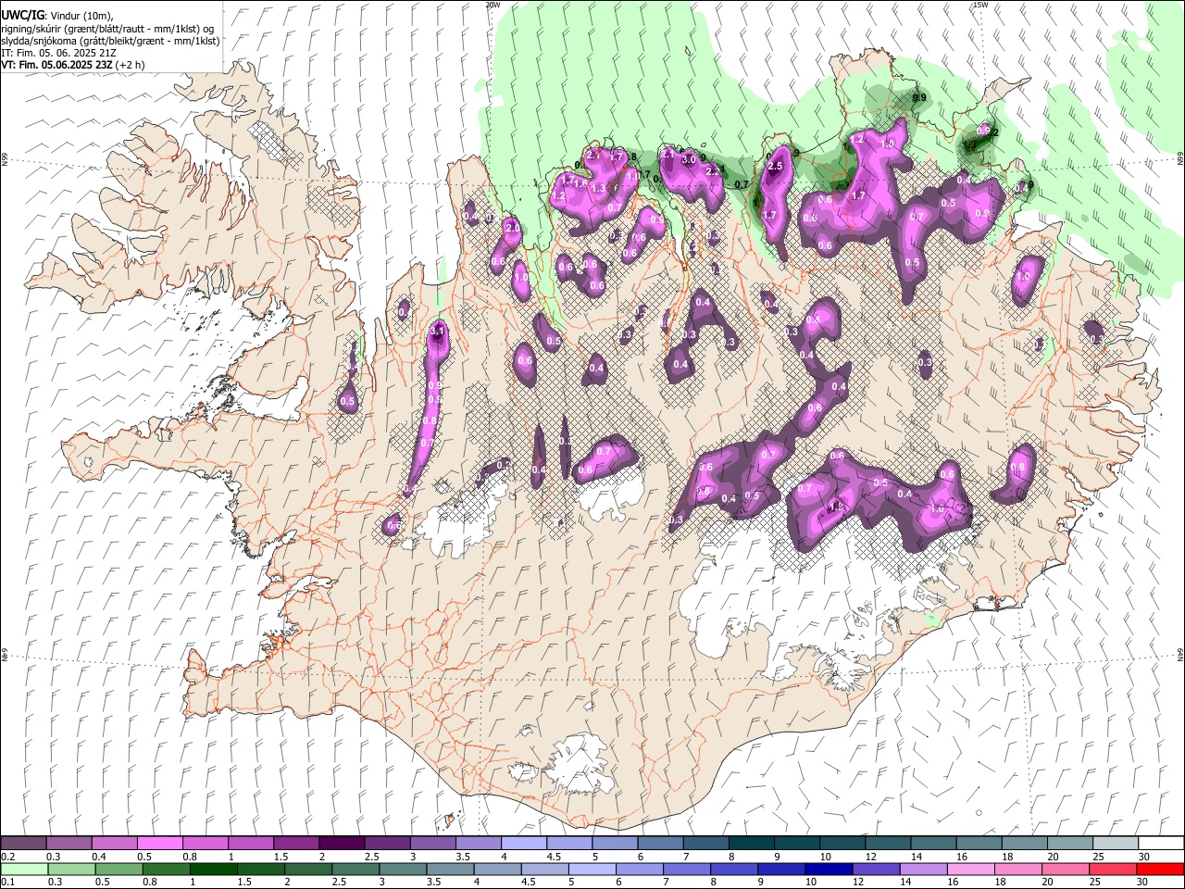The height and width of the screenshot is (889, 1185).
Task: Click the 20W longitude label
Action: [493, 5]
